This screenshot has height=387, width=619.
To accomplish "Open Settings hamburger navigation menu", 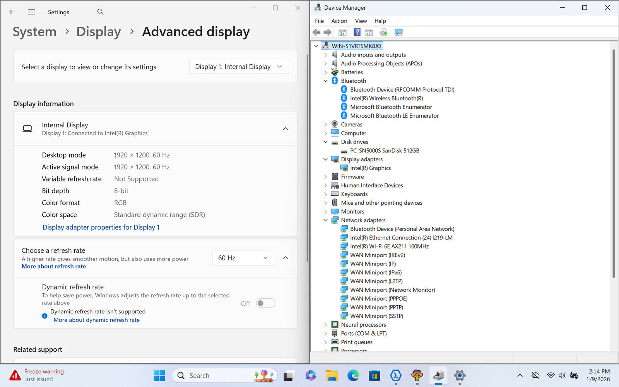I will (32, 12).
